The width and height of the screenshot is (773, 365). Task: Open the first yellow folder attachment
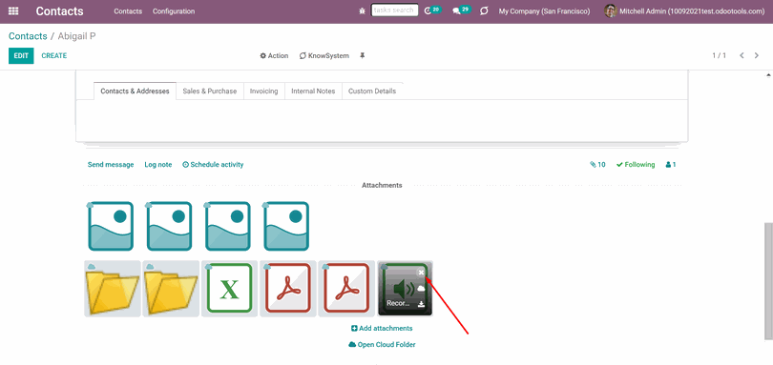[x=113, y=289]
